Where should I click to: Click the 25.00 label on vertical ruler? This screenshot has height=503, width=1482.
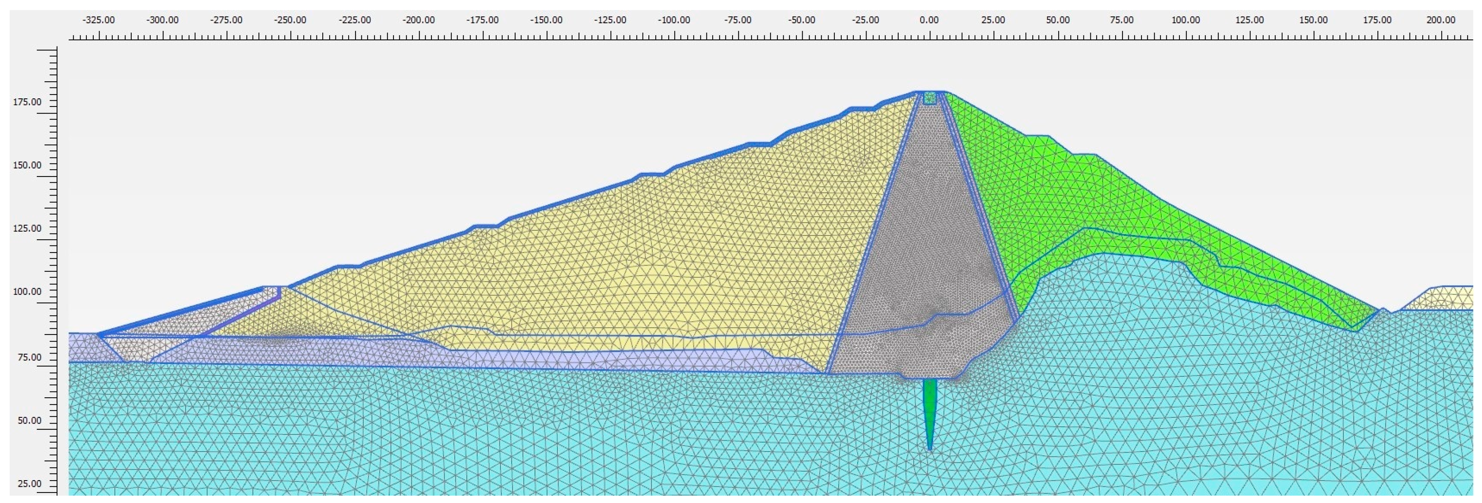(29, 484)
